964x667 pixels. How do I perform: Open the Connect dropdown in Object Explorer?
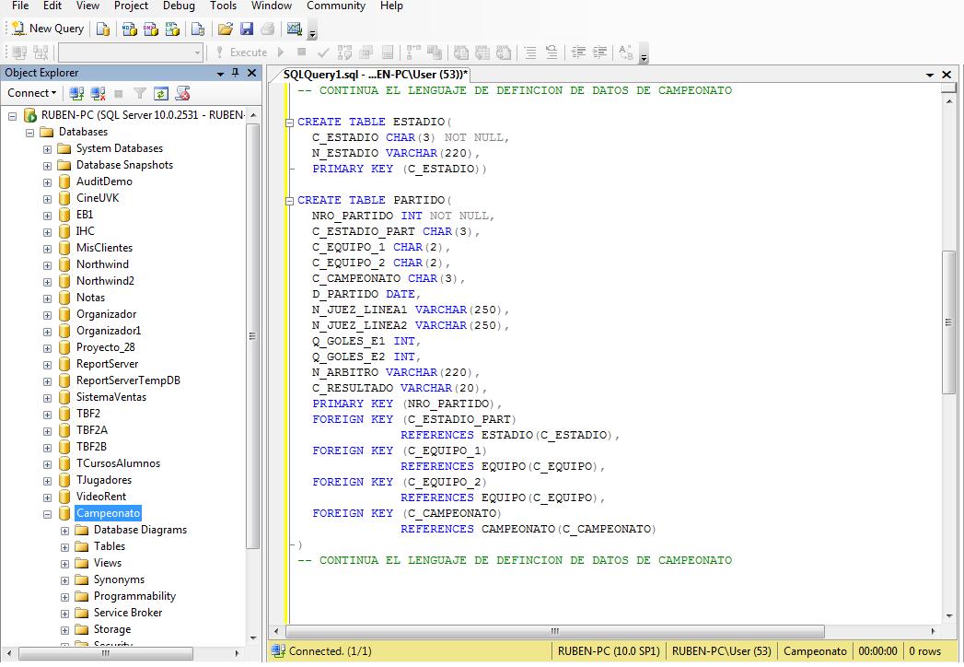(x=32, y=93)
